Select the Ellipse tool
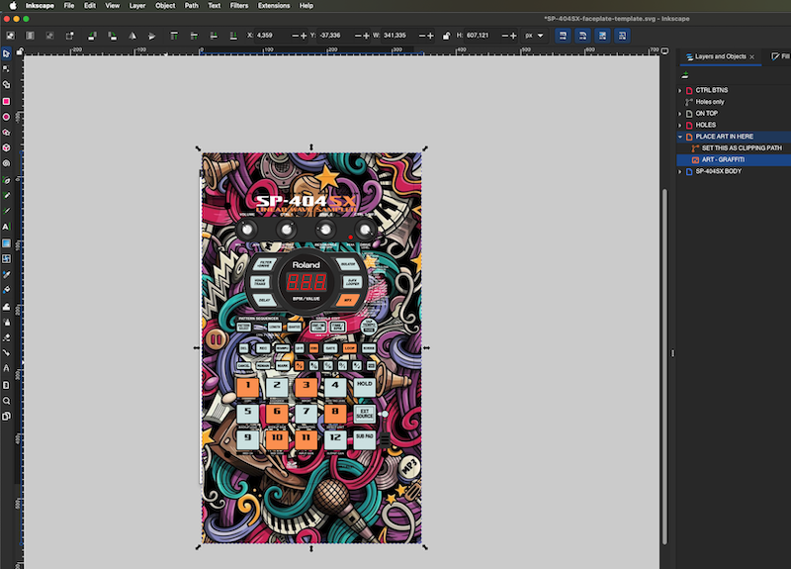Viewport: 791px width, 569px height. click(6, 117)
